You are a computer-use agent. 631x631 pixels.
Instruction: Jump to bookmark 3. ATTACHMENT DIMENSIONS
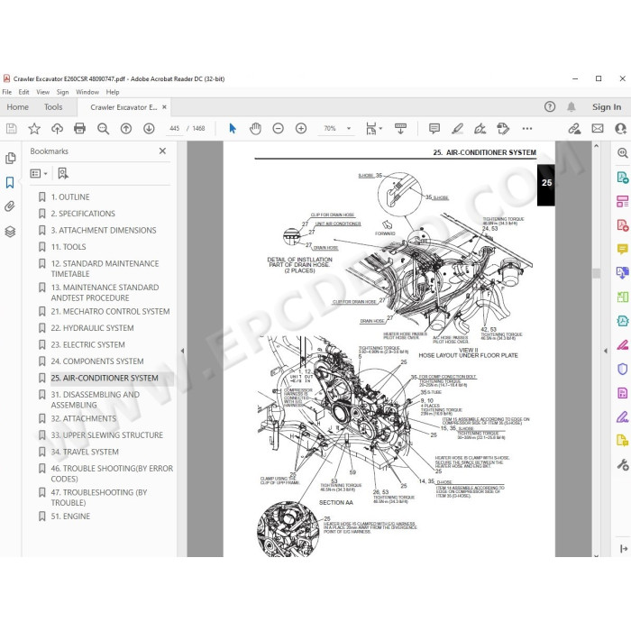(104, 230)
